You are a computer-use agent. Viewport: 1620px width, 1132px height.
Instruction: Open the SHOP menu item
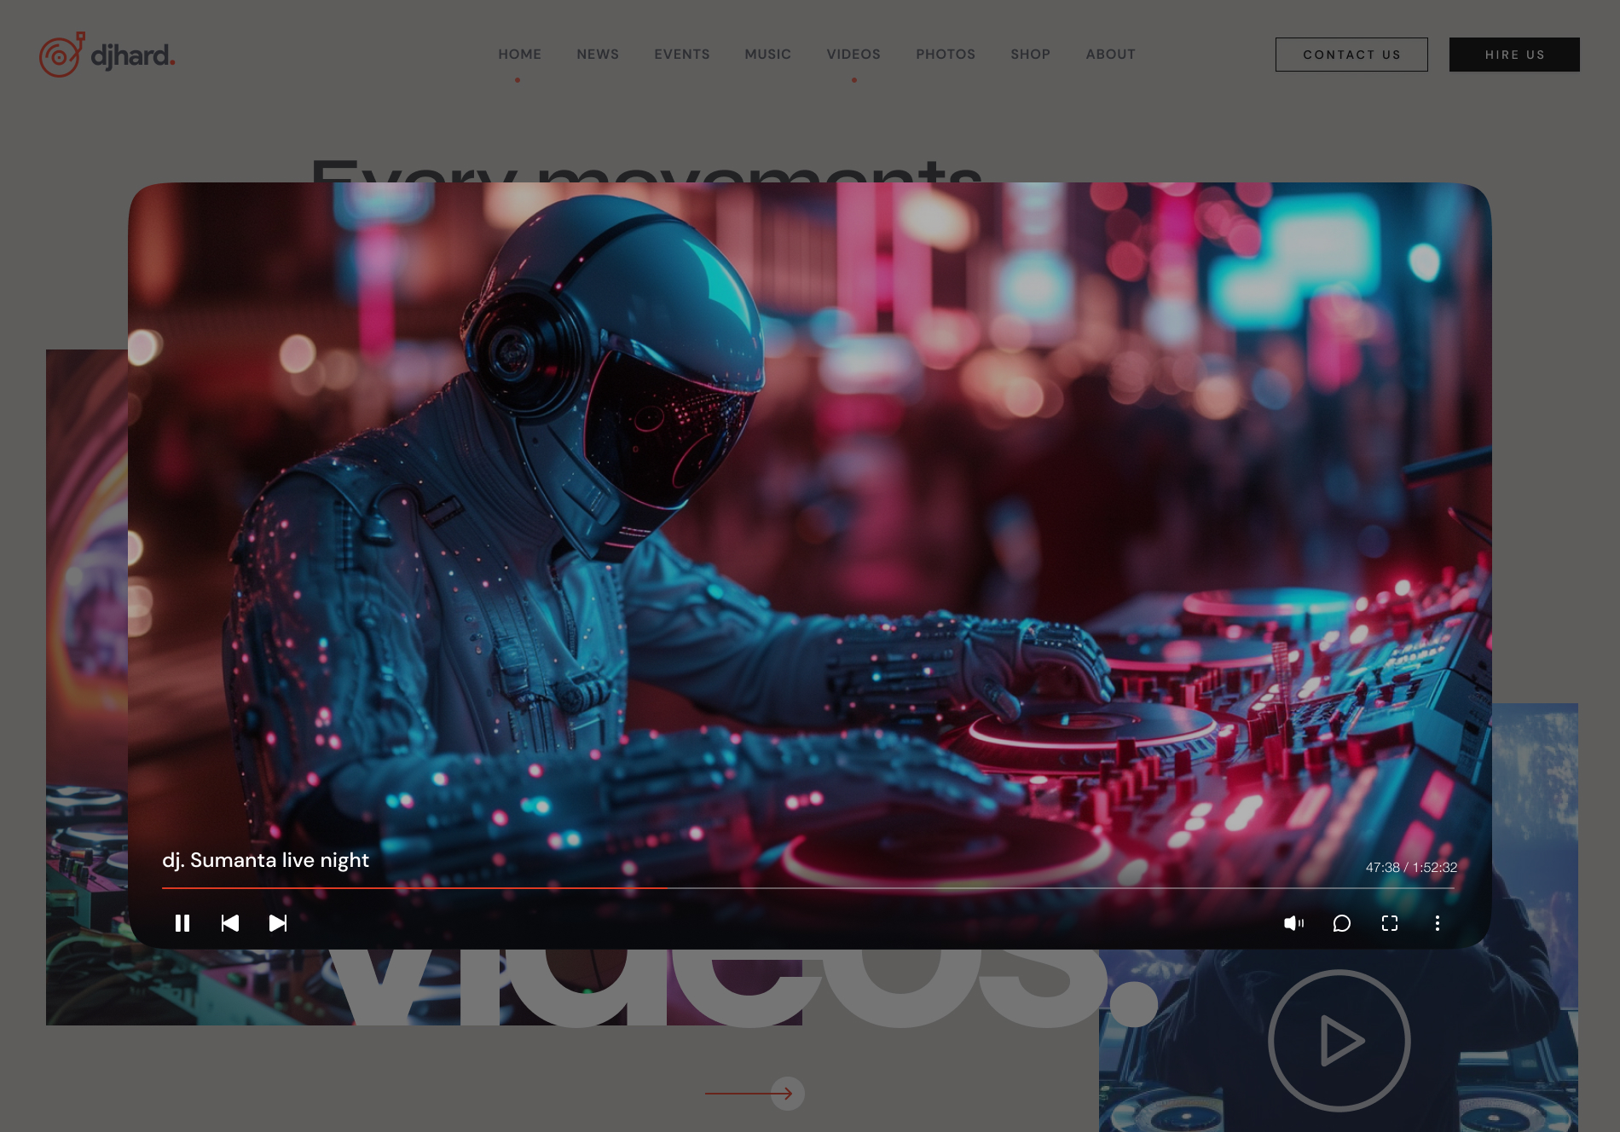click(1030, 54)
